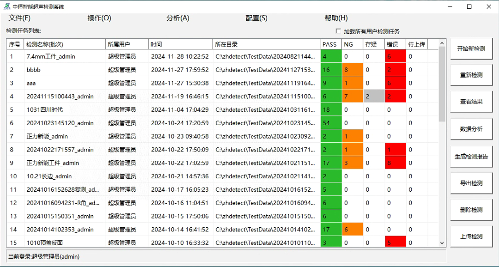Click time 2024-11-04 17:04:29
The width and height of the screenshot is (499, 267).
coord(180,110)
